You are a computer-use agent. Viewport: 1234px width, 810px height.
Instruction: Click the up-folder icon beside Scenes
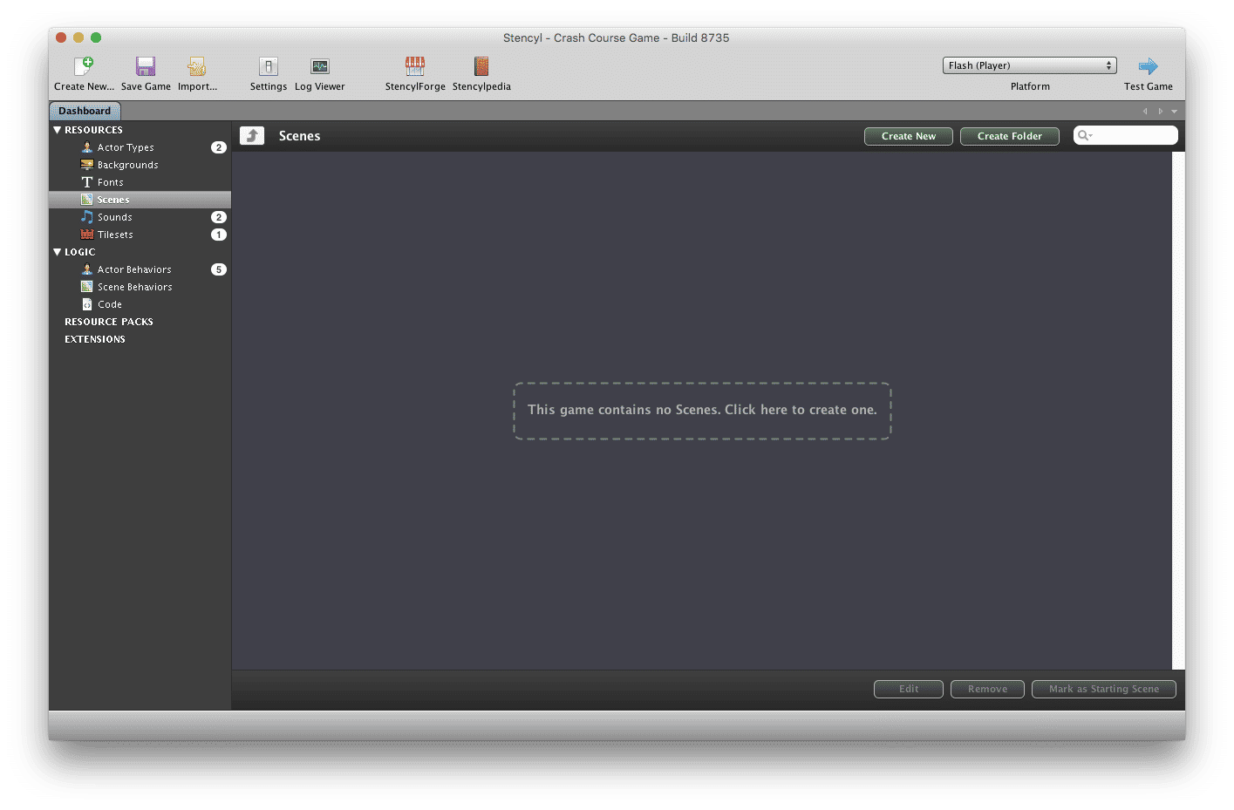click(252, 135)
